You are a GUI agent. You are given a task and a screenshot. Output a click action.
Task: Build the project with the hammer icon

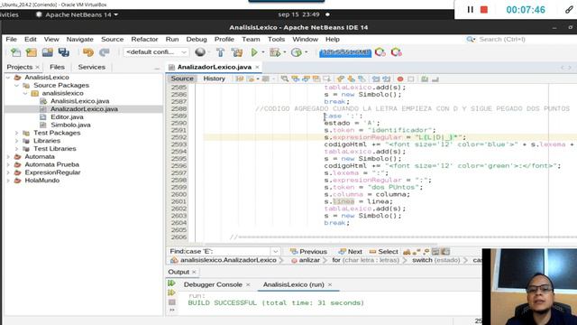point(220,52)
